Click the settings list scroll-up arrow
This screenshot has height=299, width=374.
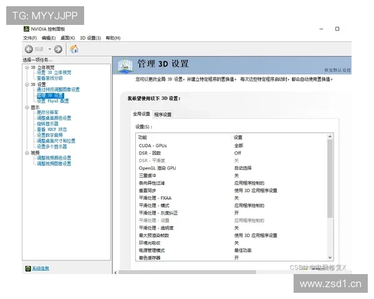tap(330, 136)
